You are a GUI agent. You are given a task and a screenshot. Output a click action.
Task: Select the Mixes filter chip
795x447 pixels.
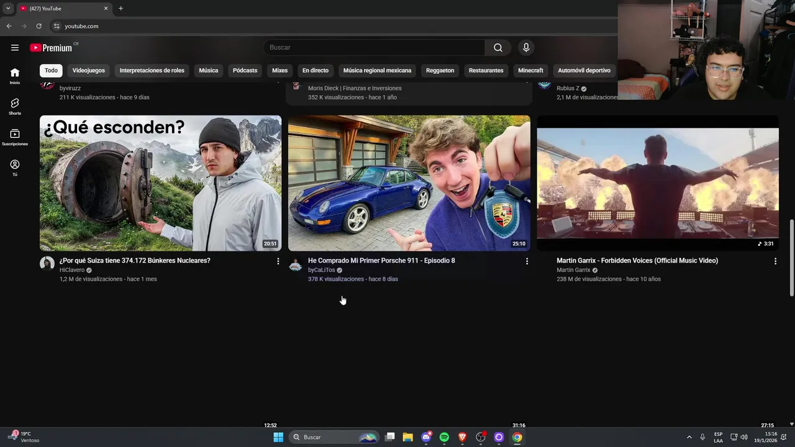click(x=280, y=70)
